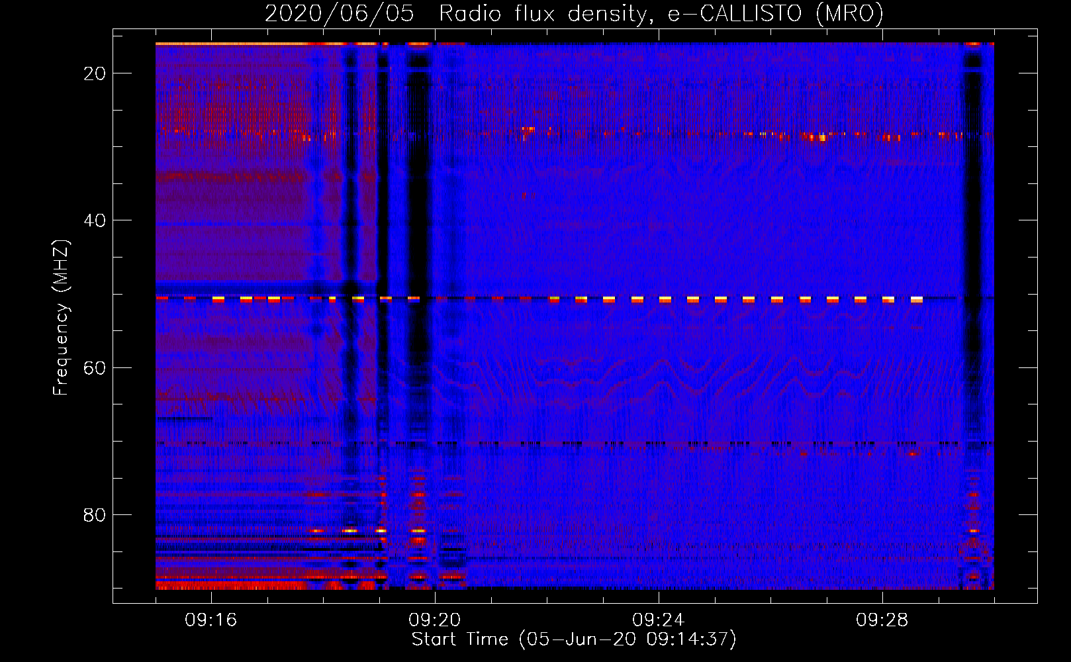This screenshot has height=662, width=1071.
Task: Click the 09:28 time tick label
Action: [882, 620]
